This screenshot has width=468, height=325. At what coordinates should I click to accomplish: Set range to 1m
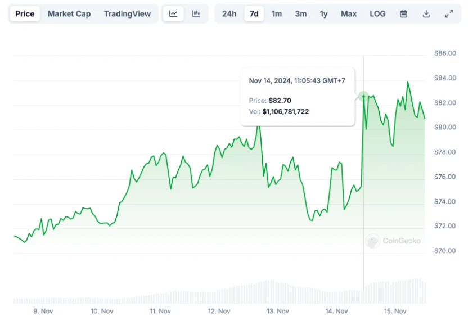(x=277, y=14)
